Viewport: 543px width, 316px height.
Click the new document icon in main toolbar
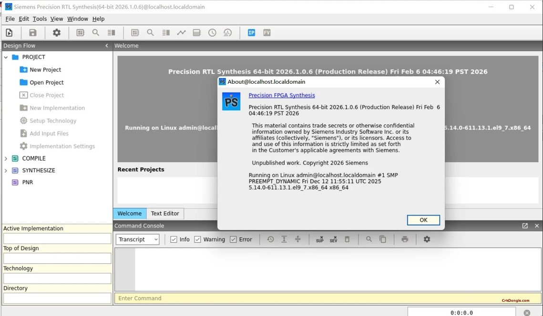coord(10,32)
